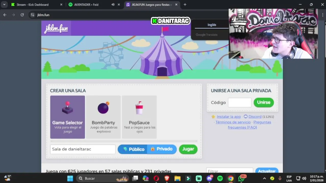Click the jklm.fun address bar URL
The height and width of the screenshot is (183, 326).
43,15
